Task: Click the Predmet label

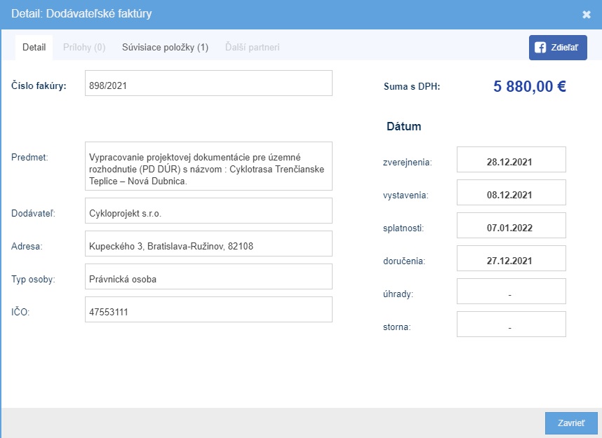Action: tap(29, 157)
